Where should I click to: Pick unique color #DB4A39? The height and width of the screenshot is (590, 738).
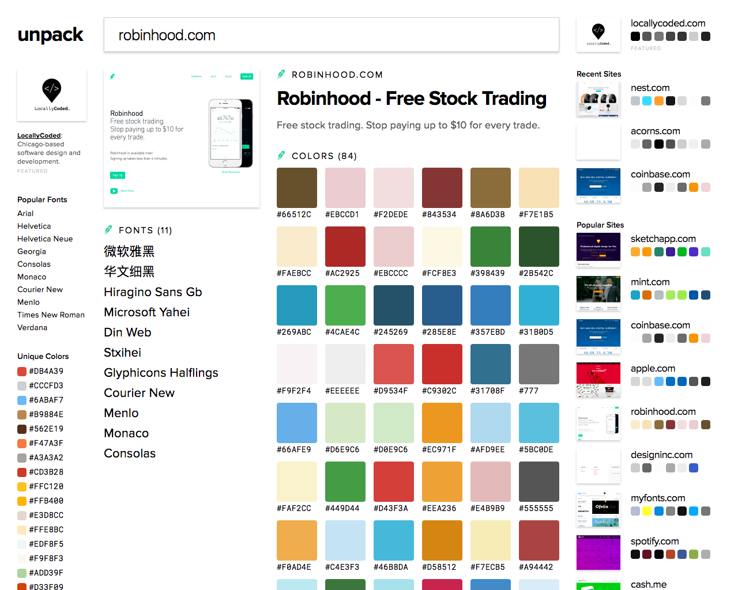(40, 371)
